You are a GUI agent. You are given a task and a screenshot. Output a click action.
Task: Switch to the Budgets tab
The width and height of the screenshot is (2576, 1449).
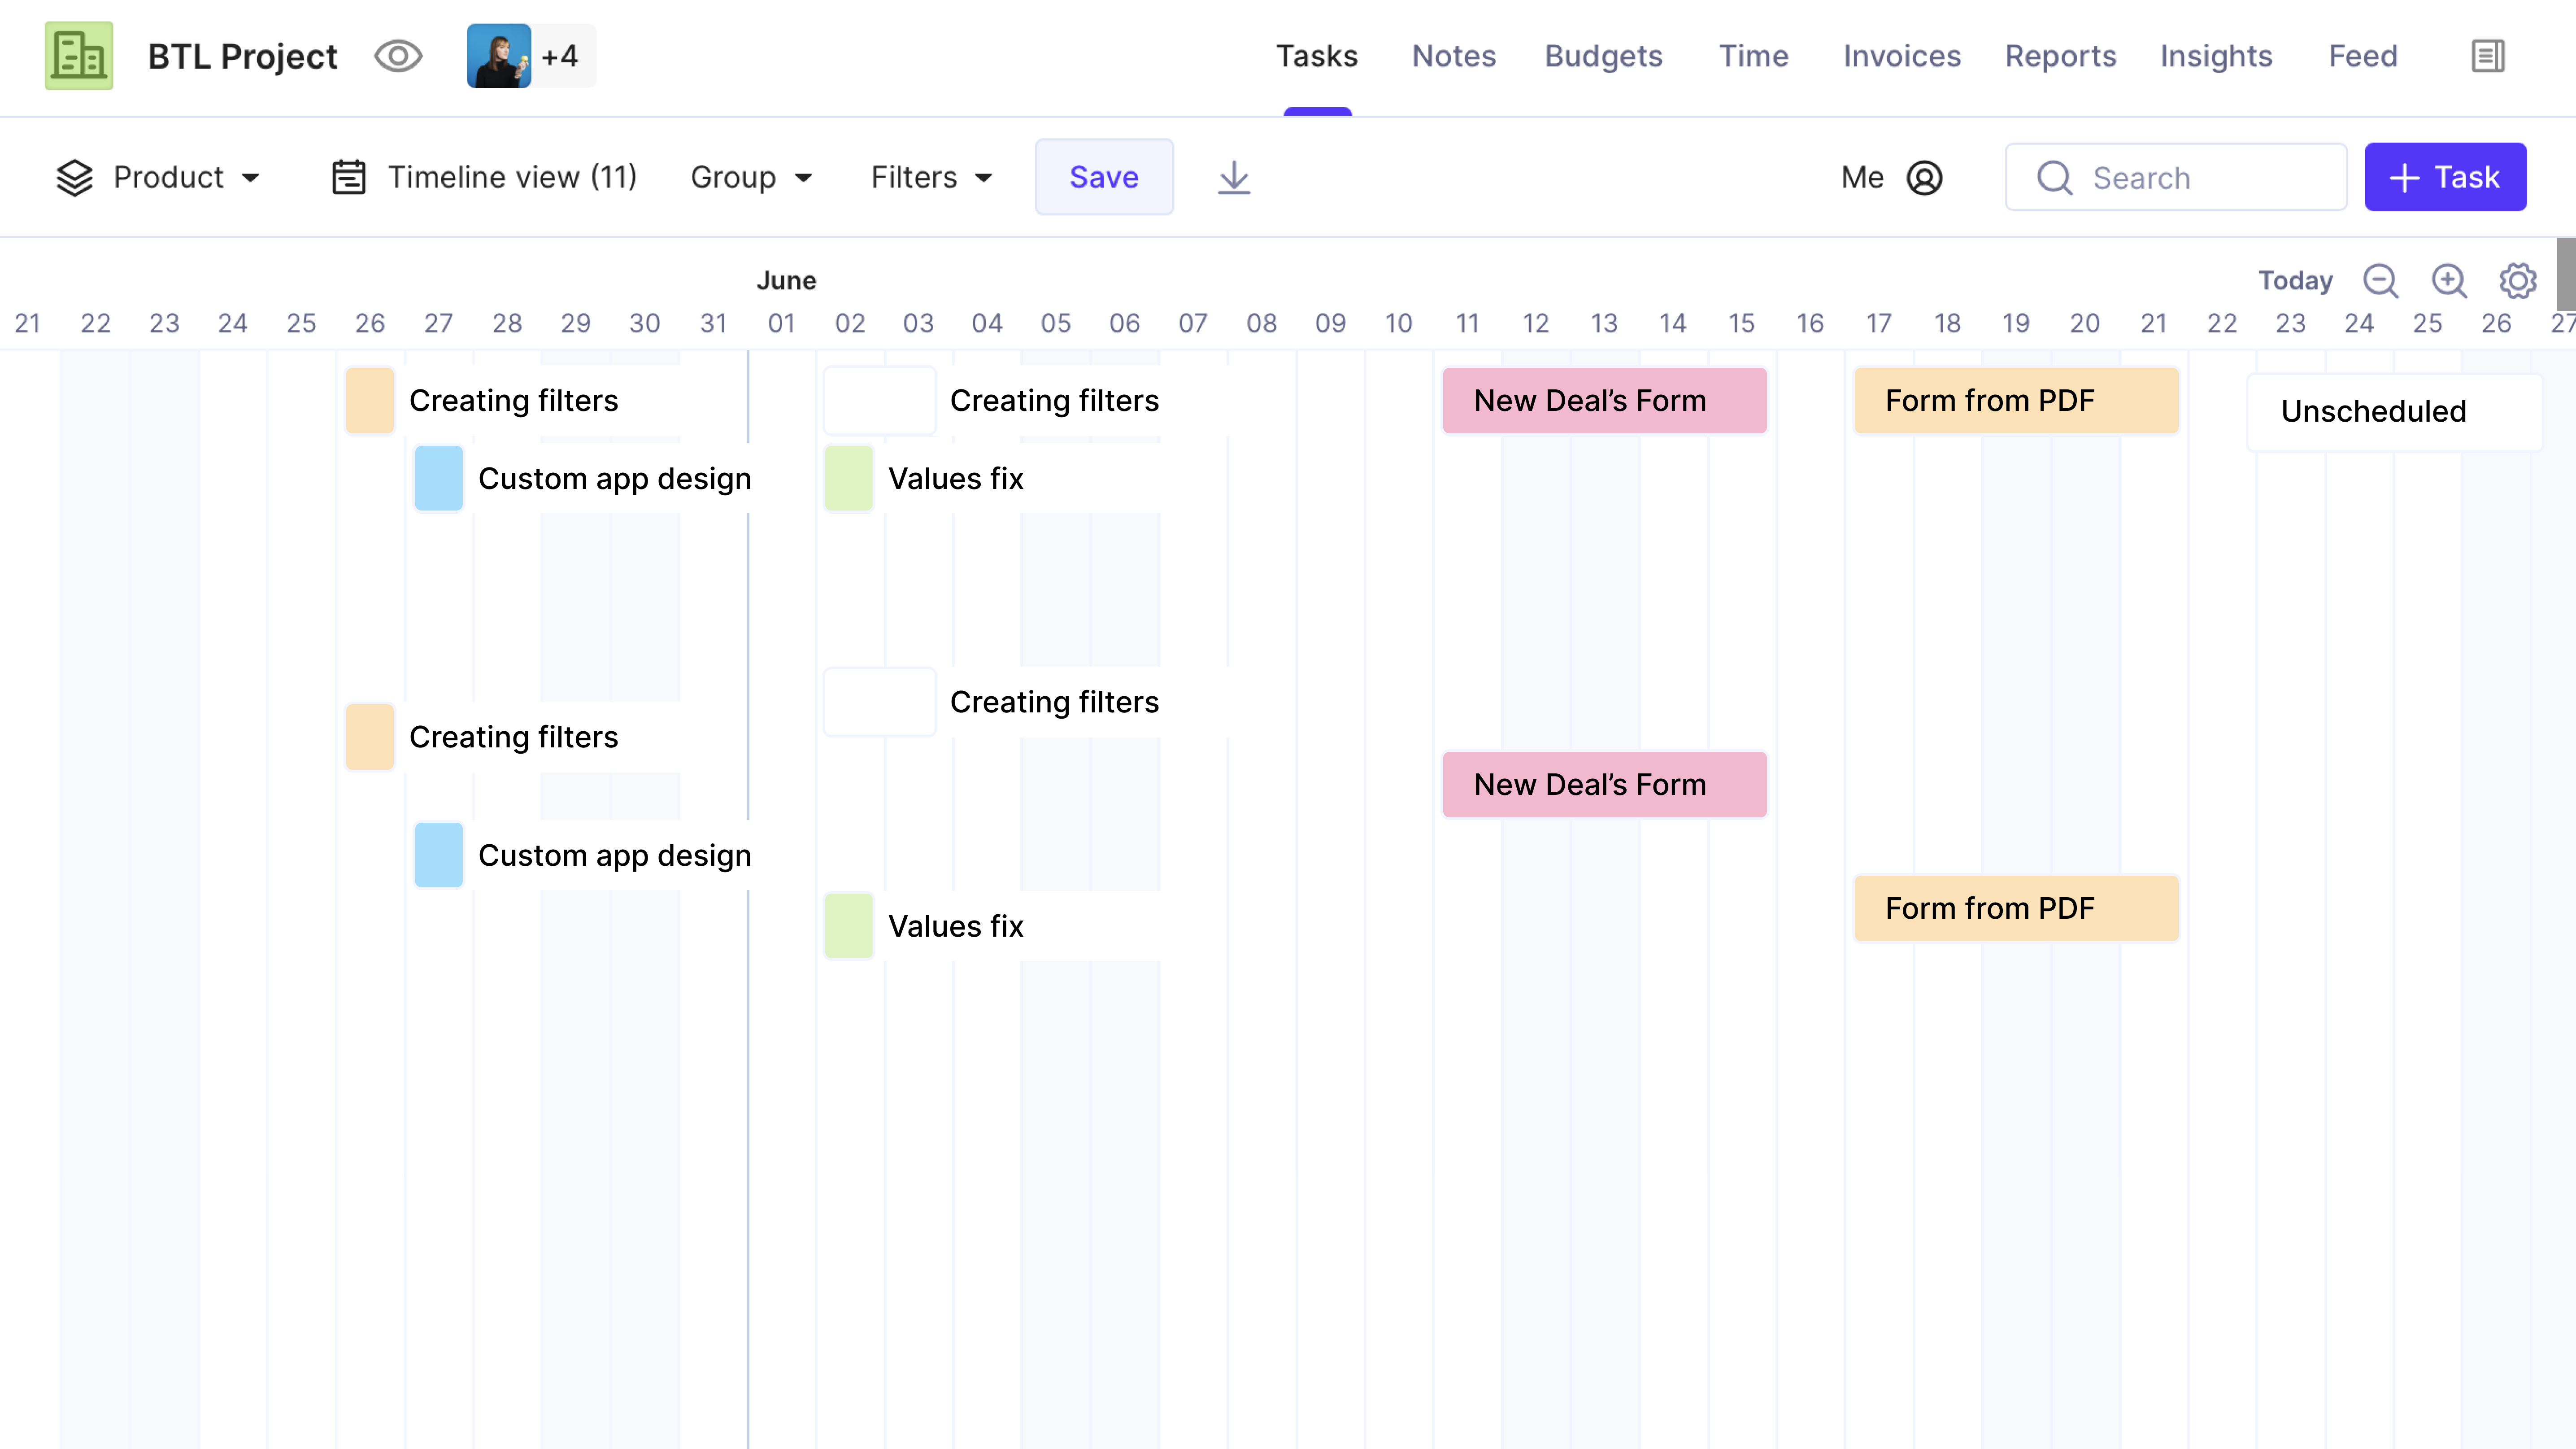(x=1603, y=56)
